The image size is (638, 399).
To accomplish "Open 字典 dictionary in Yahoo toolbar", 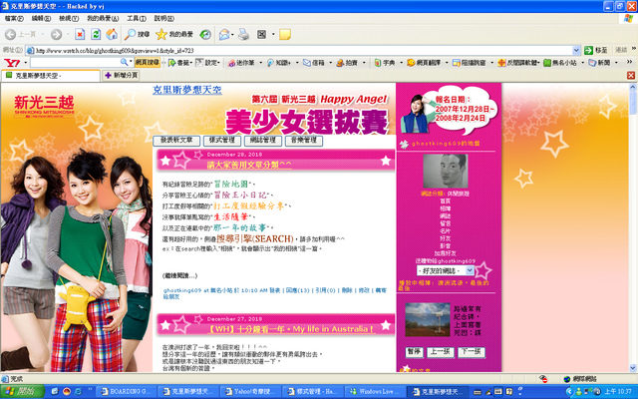I will (385, 63).
